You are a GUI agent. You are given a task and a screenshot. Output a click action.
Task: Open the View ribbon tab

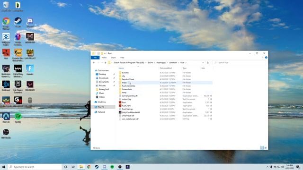(x=122, y=58)
